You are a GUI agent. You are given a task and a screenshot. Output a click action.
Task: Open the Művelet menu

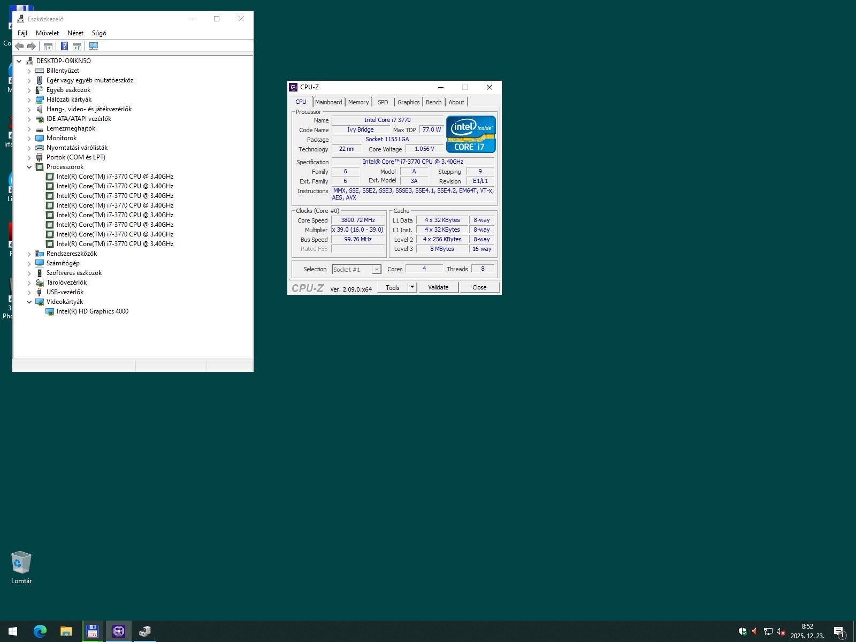point(47,33)
